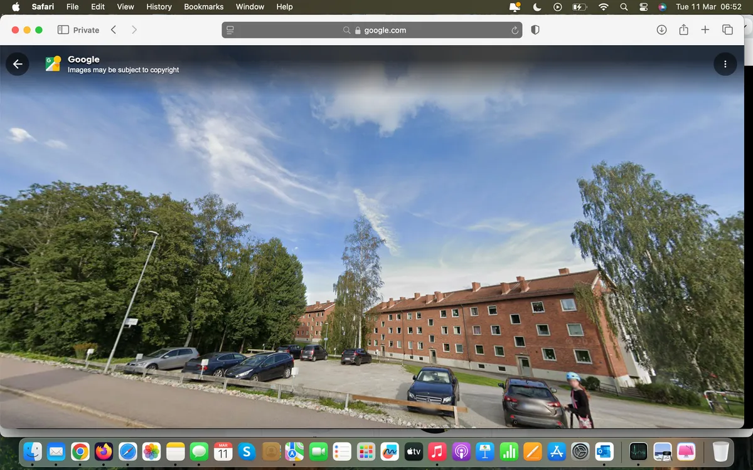Toggle Focus mode moon icon in menu bar
753x470 pixels.
537,7
